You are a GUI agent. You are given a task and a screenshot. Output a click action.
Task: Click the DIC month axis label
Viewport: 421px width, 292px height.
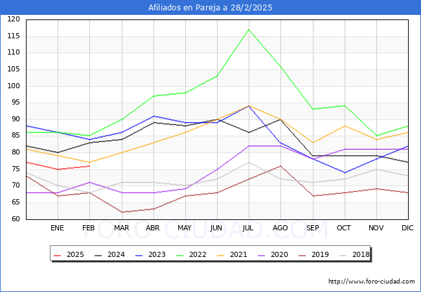(x=407, y=228)
